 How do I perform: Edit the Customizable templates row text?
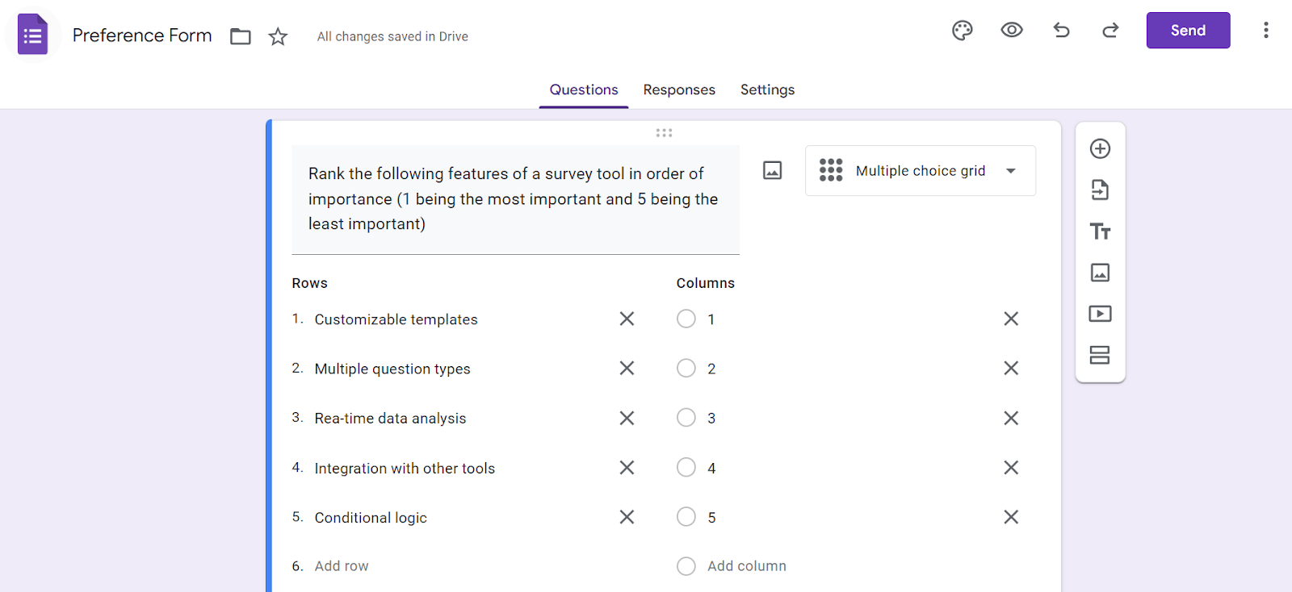click(x=396, y=319)
